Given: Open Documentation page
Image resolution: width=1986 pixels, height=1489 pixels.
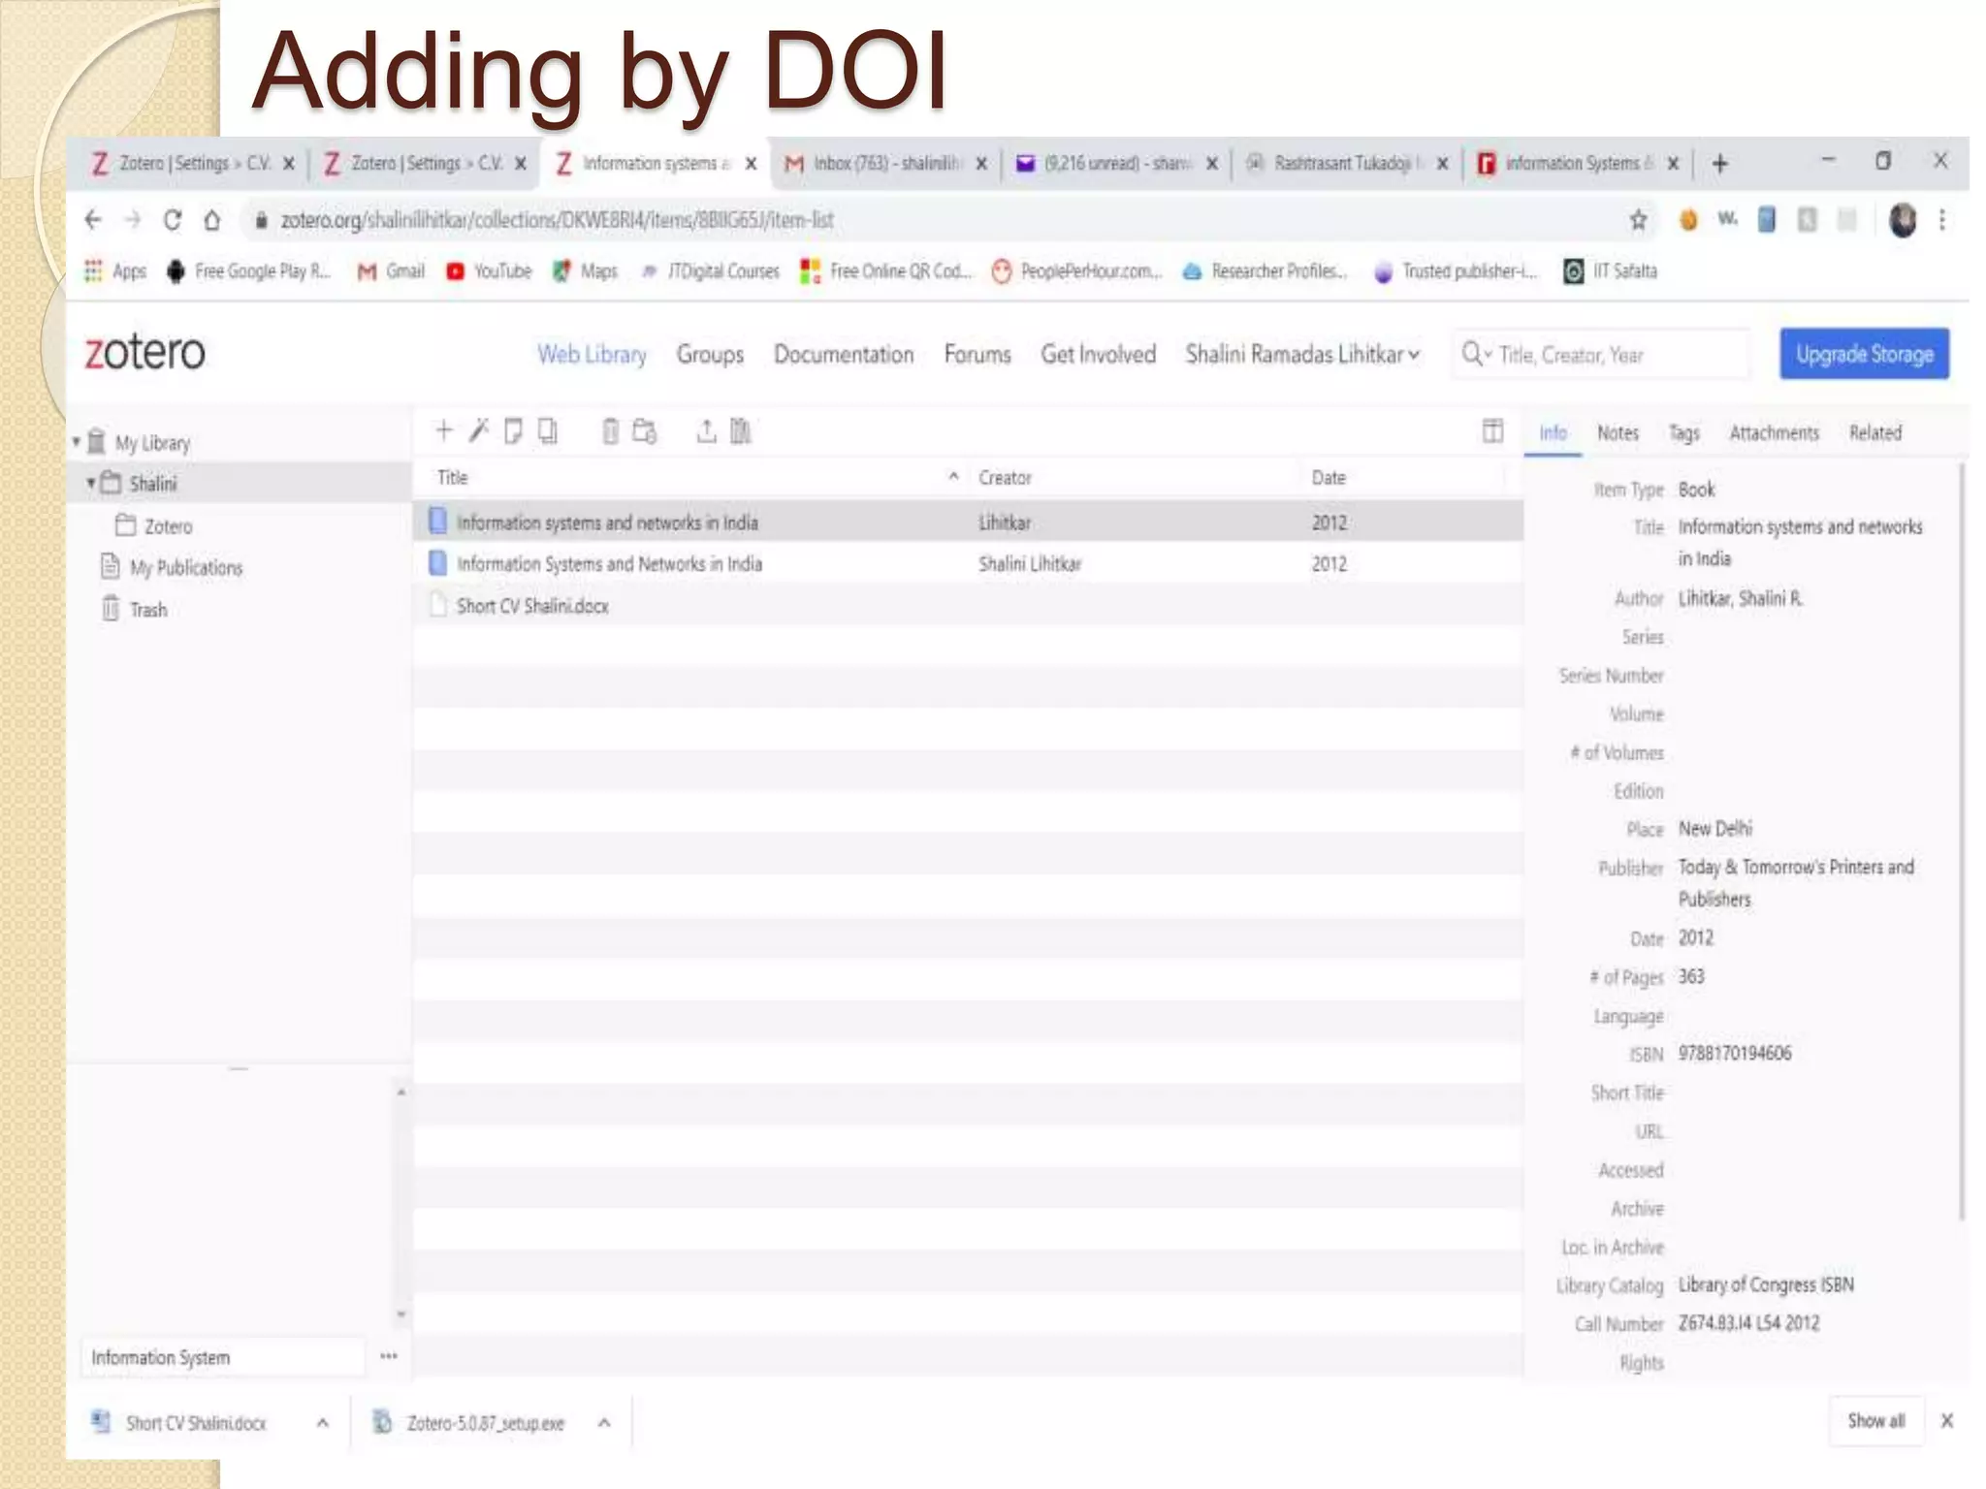Looking at the screenshot, I should coord(844,355).
